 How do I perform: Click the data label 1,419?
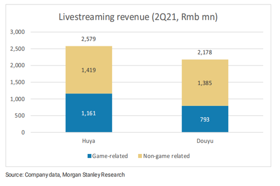click(x=89, y=70)
